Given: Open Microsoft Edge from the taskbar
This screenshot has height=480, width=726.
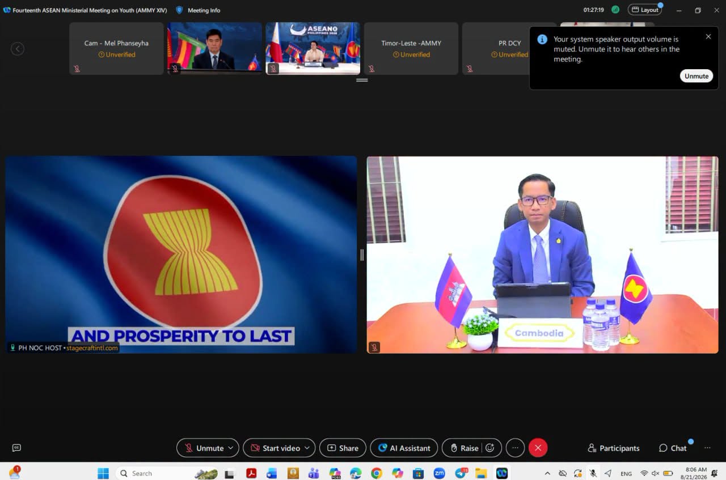Looking at the screenshot, I should point(356,473).
